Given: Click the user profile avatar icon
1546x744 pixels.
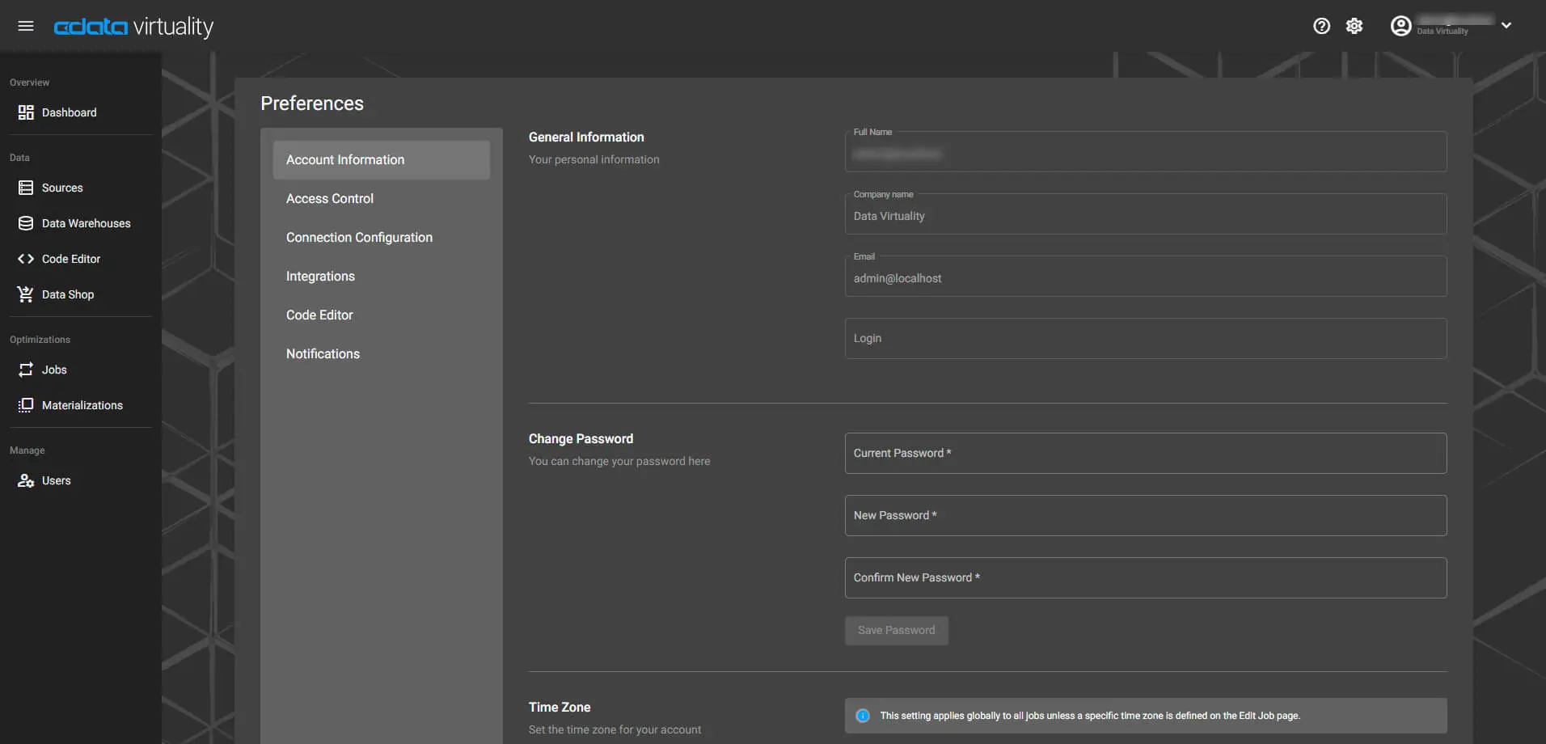Looking at the screenshot, I should pos(1400,26).
